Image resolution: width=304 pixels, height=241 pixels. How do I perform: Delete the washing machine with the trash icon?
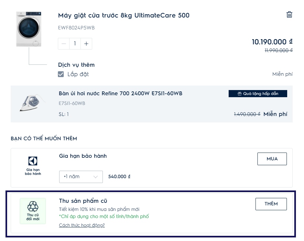pos(289,15)
